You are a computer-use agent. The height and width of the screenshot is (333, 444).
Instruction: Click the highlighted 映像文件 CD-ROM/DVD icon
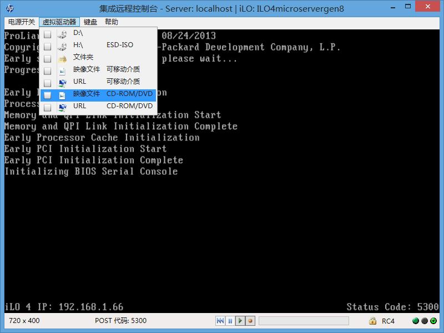(62, 93)
